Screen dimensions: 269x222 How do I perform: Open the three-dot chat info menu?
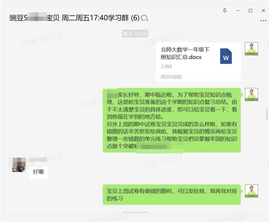[x=263, y=21]
